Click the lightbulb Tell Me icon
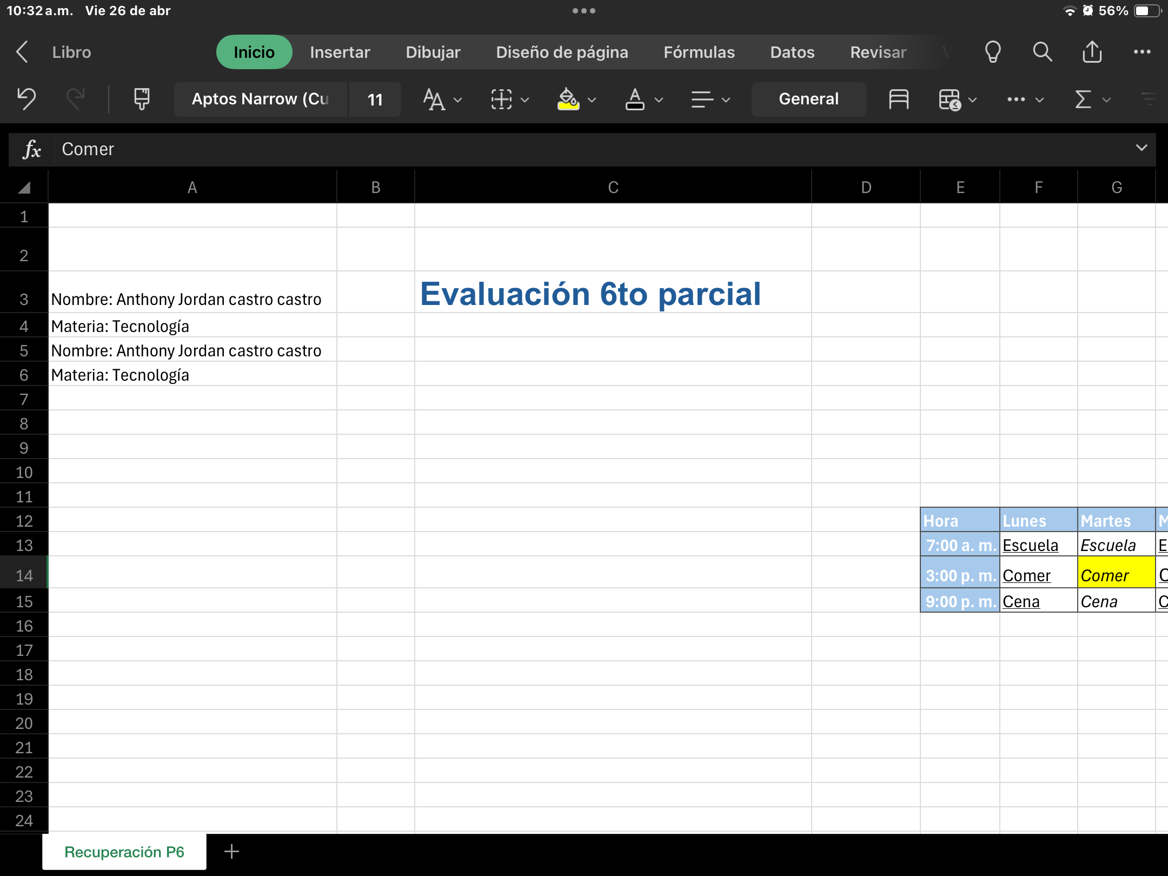The image size is (1168, 876). 993,52
